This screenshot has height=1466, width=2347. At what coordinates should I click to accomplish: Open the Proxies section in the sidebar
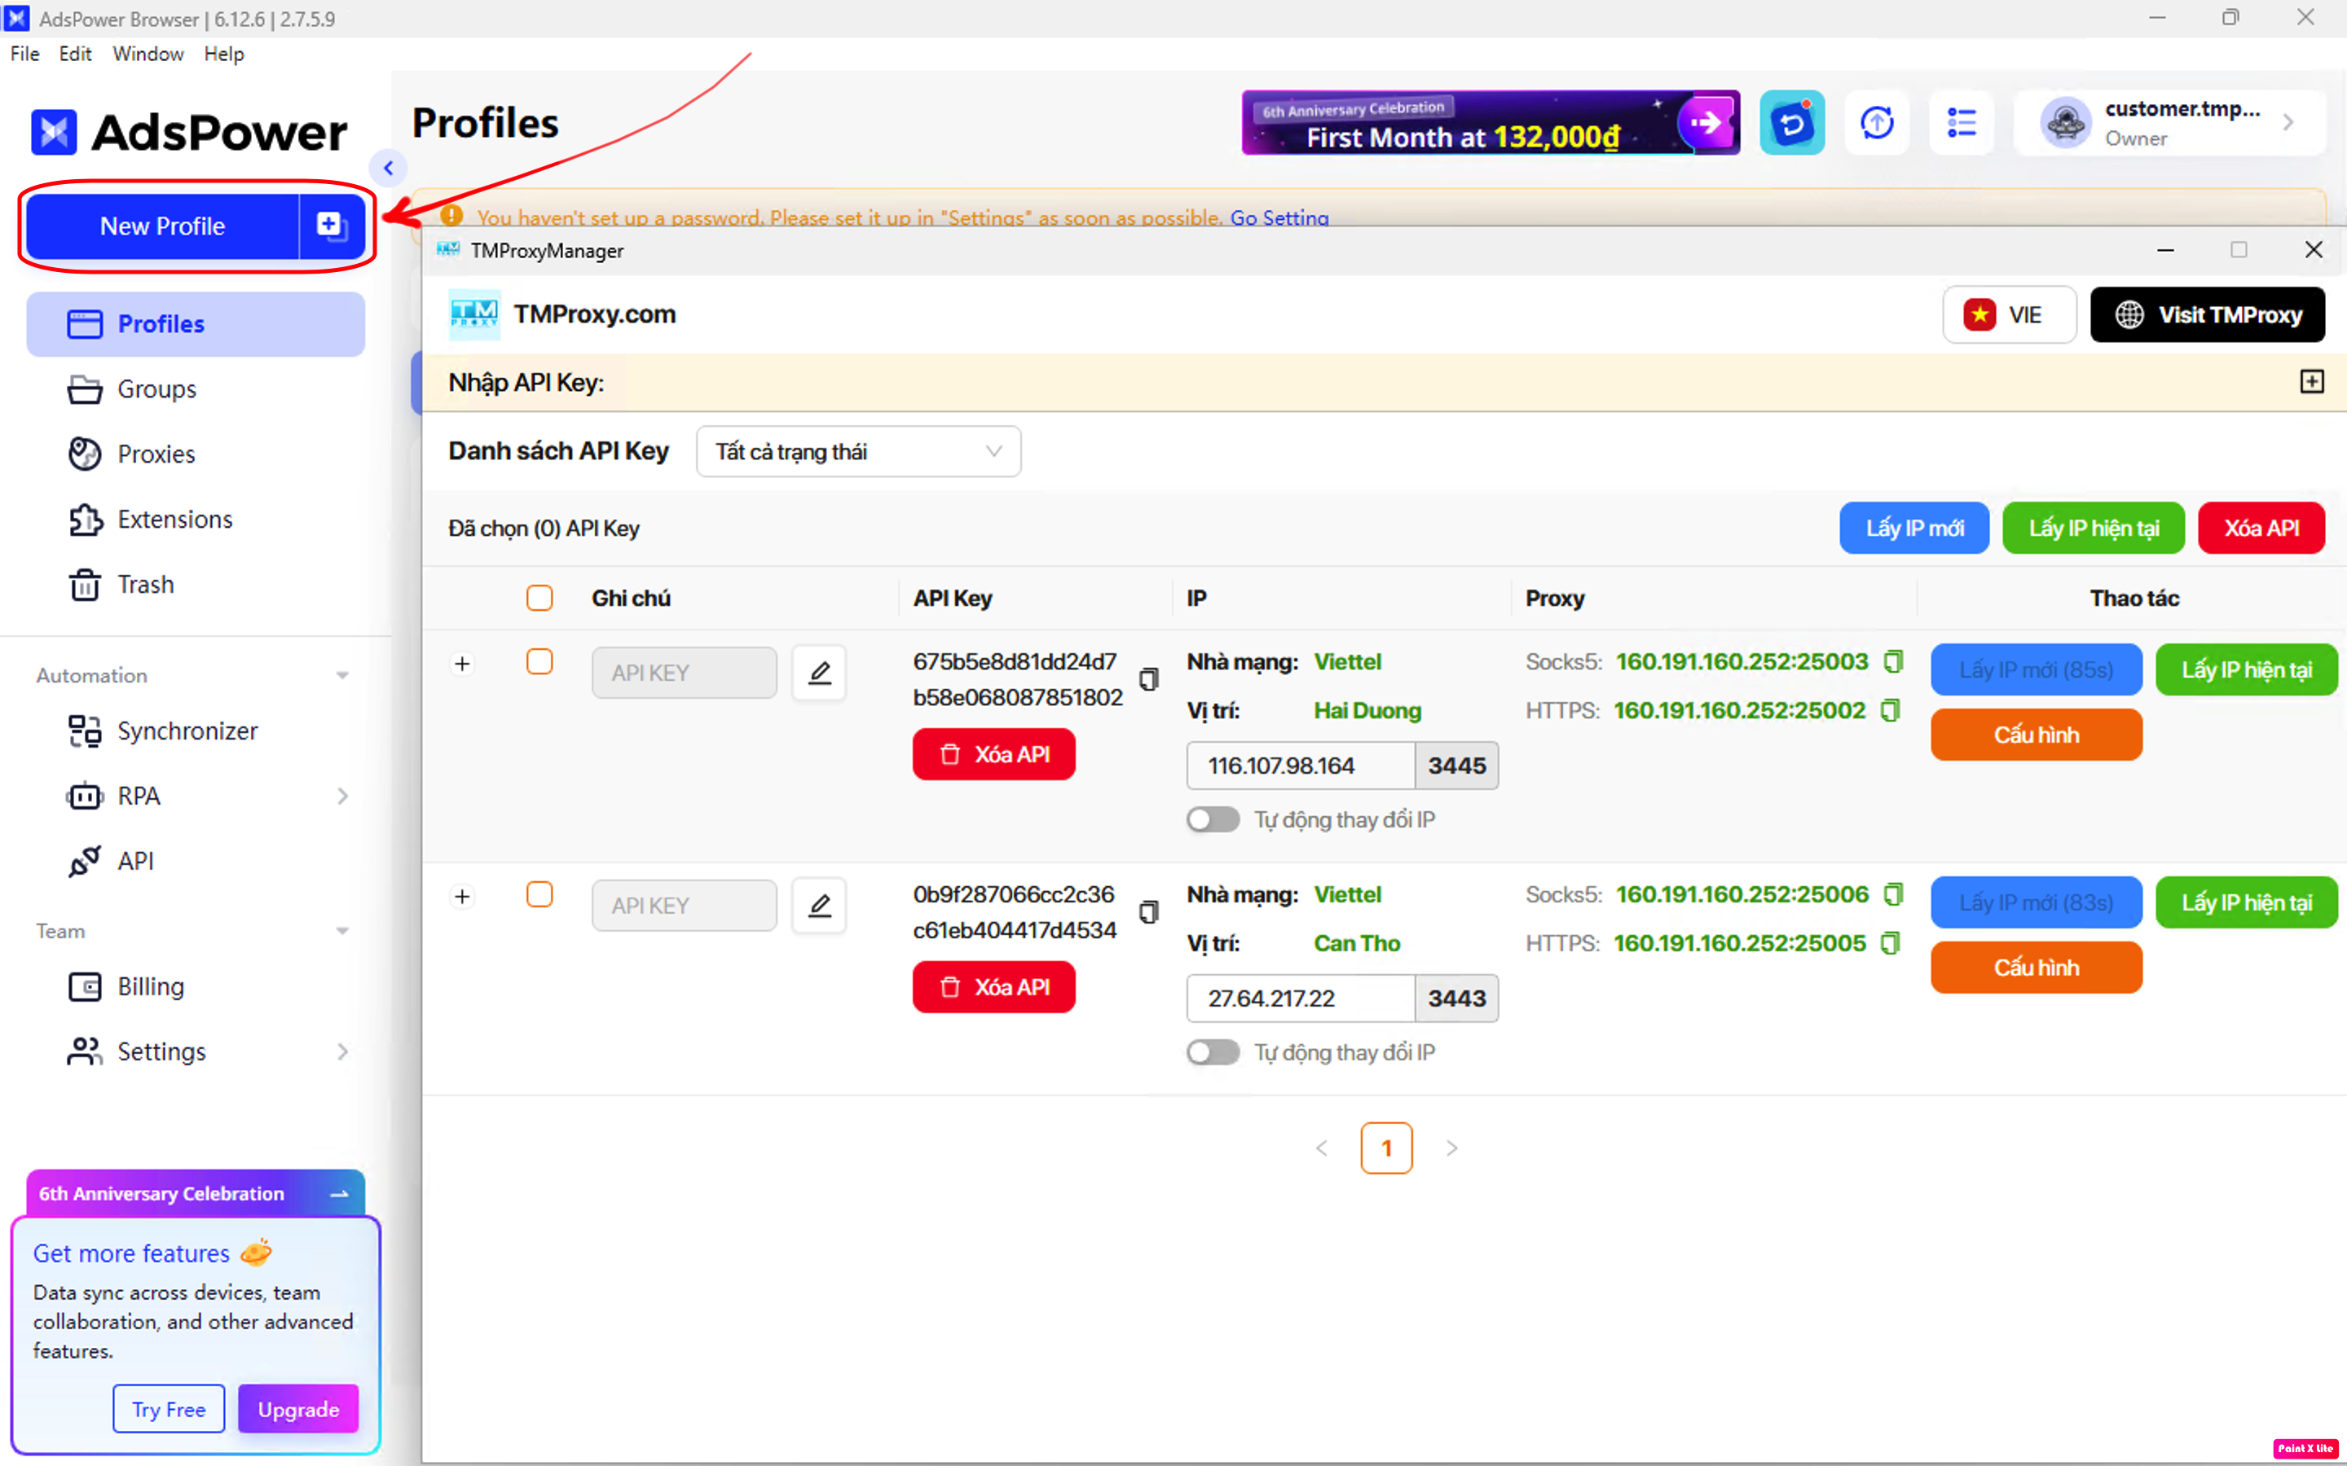(x=155, y=454)
